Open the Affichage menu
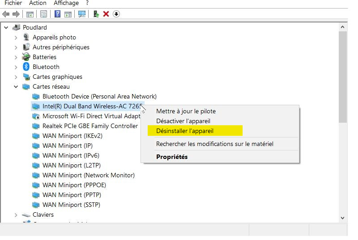Viewport: 358px width, 240px height. tap(66, 3)
